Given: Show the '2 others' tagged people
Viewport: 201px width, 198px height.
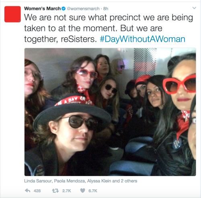Looking at the screenshot, I should [x=129, y=181].
